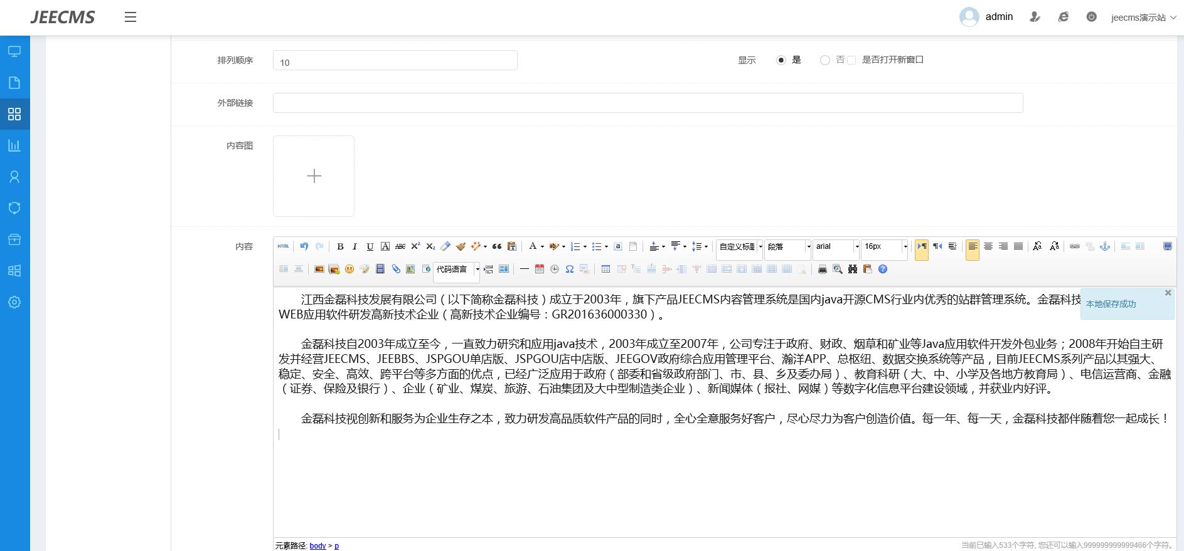The height and width of the screenshot is (551, 1184).
Task: Insert a single image
Action: pos(319,269)
